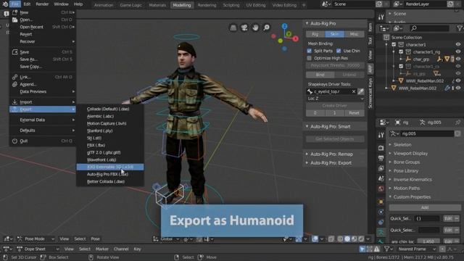Screen dimensions: 464x261
Task: Clear the c_eyelid_top.r bone field with X
Action: tap(354, 91)
